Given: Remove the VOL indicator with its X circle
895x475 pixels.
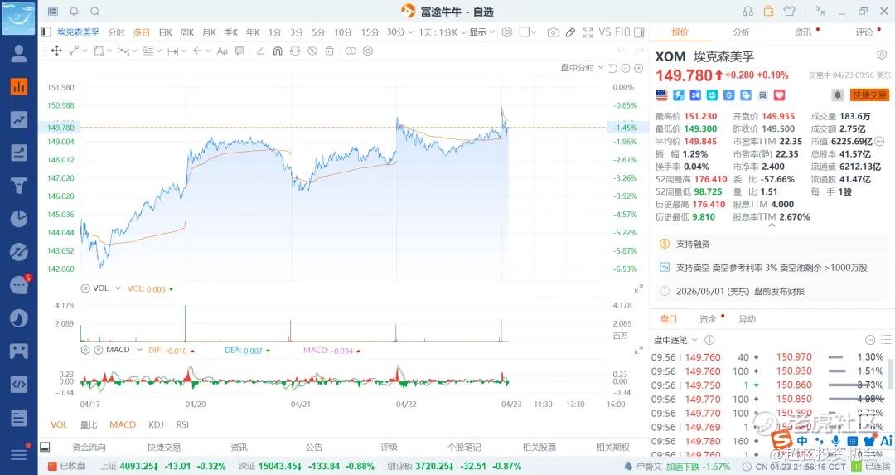Looking at the screenshot, I should (85, 288).
